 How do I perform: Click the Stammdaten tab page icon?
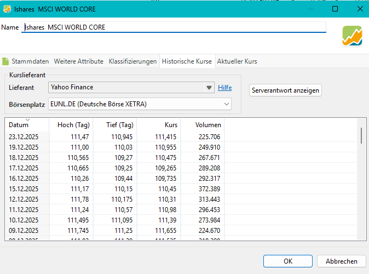click(x=5, y=61)
